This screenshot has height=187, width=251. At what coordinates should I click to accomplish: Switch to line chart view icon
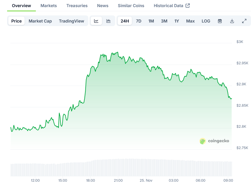(x=96, y=21)
